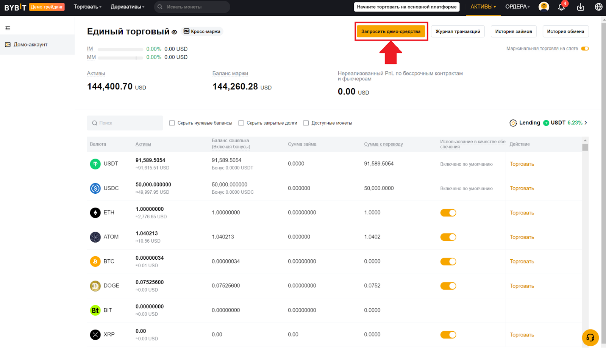Turn off spot margin trading toggle
The height and width of the screenshot is (348, 606).
point(585,49)
